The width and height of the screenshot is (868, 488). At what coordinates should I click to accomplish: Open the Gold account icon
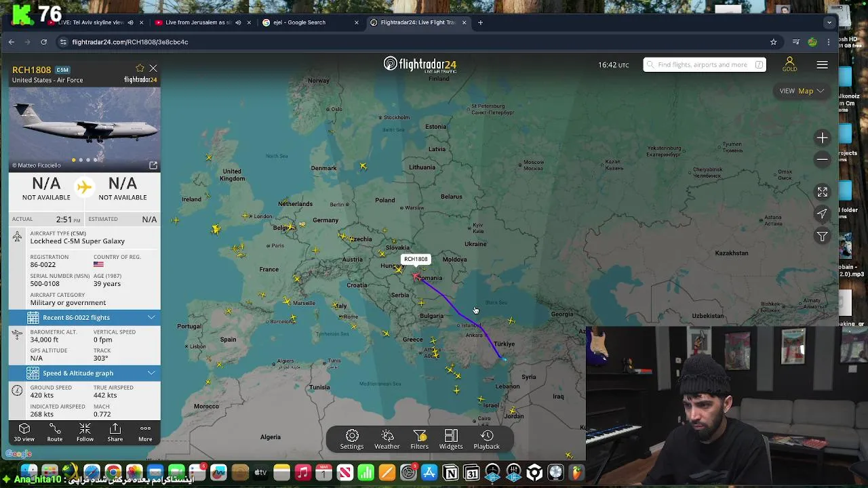(x=789, y=64)
